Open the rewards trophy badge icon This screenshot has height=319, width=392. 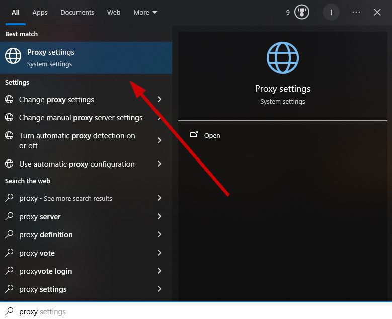(301, 12)
